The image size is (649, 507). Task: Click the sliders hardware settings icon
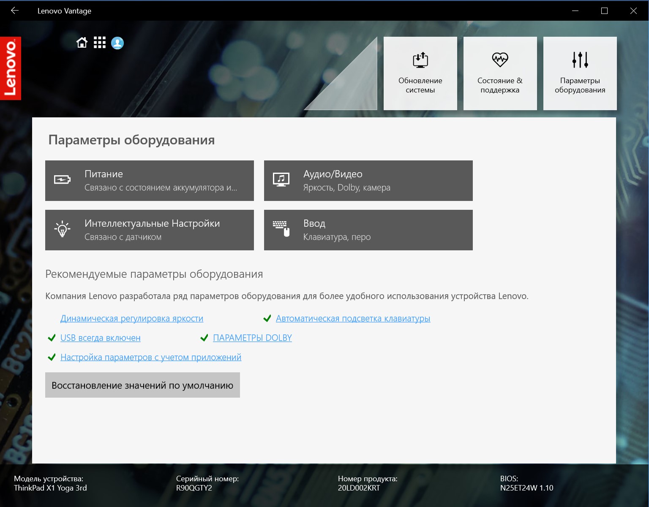(580, 60)
